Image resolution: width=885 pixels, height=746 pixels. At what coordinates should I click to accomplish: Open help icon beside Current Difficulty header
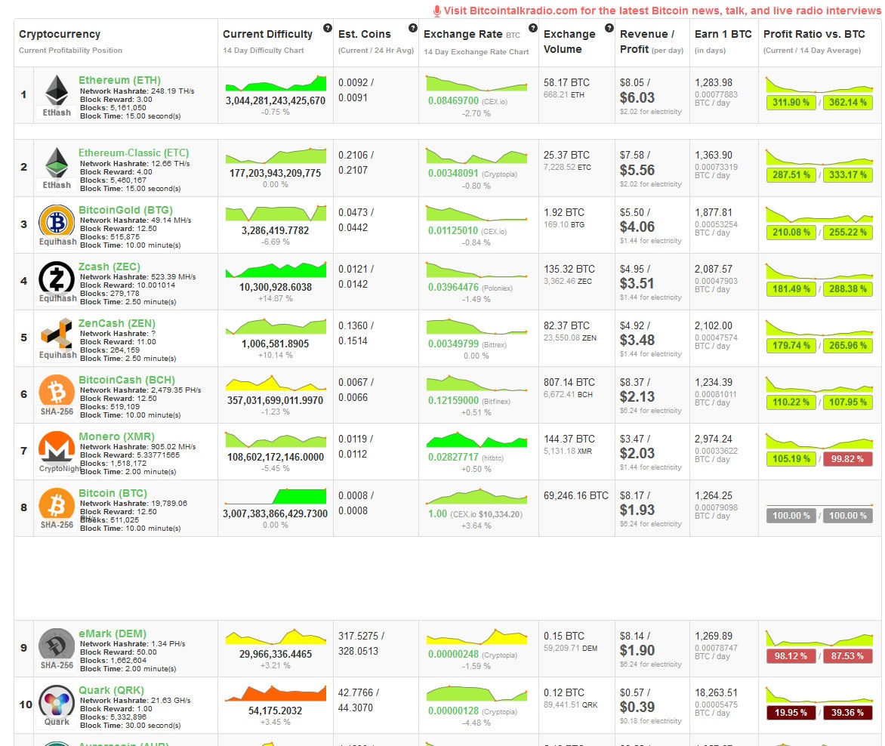328,28
